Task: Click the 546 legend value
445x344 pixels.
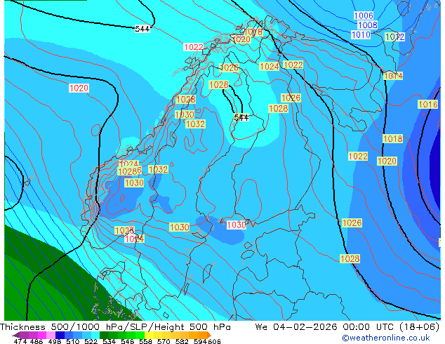Action: pos(128,341)
